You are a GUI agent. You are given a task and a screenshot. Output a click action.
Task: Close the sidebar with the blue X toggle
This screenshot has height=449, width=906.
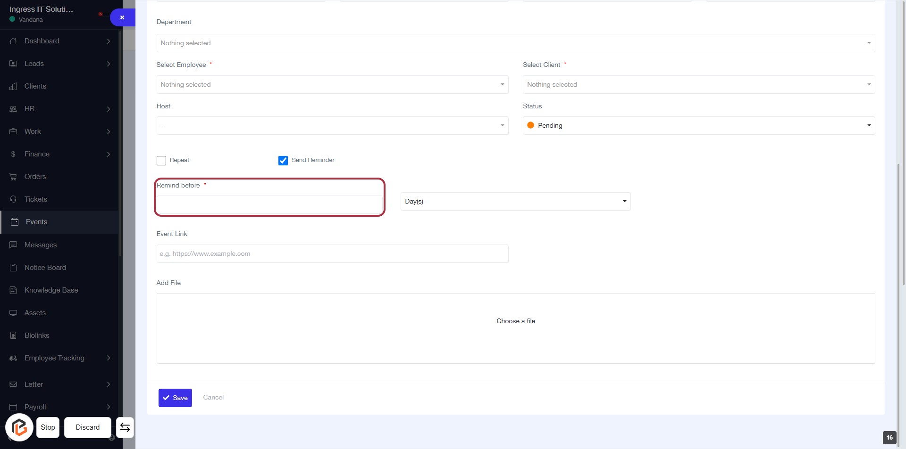point(122,17)
